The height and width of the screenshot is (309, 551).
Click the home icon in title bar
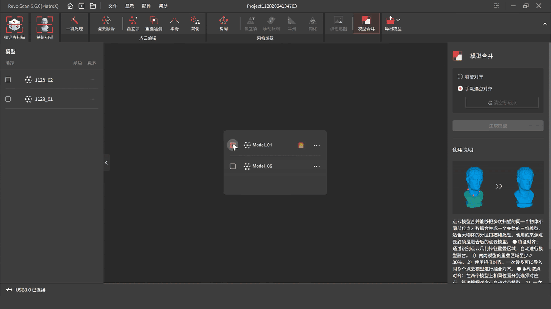tap(70, 6)
